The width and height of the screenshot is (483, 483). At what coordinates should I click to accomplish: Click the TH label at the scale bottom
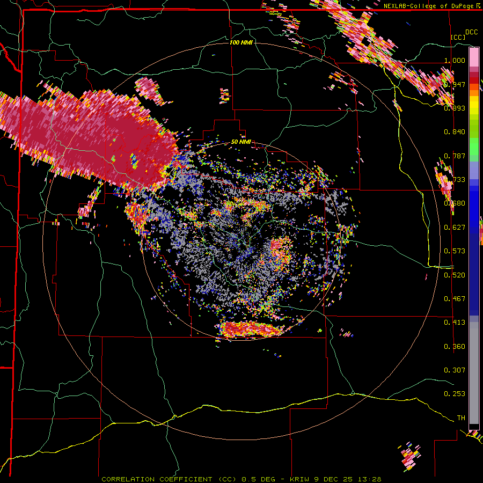pos(461,418)
